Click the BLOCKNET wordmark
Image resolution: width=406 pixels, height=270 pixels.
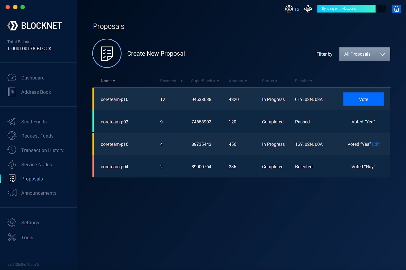[42, 26]
